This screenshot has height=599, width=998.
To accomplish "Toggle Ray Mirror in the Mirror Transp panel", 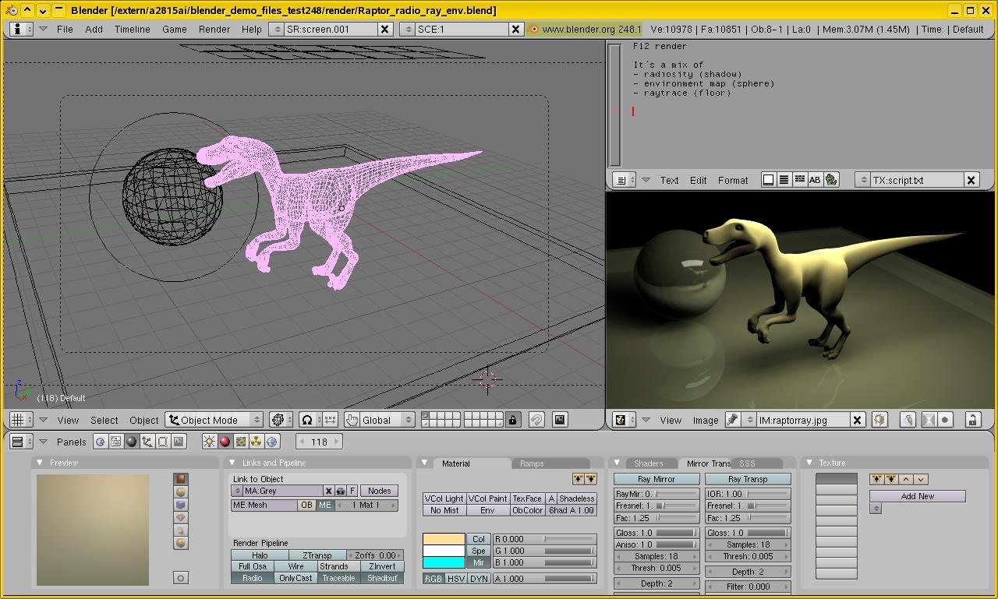I will 656,478.
